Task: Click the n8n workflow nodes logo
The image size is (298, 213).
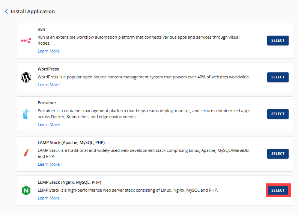Action: click(26, 40)
